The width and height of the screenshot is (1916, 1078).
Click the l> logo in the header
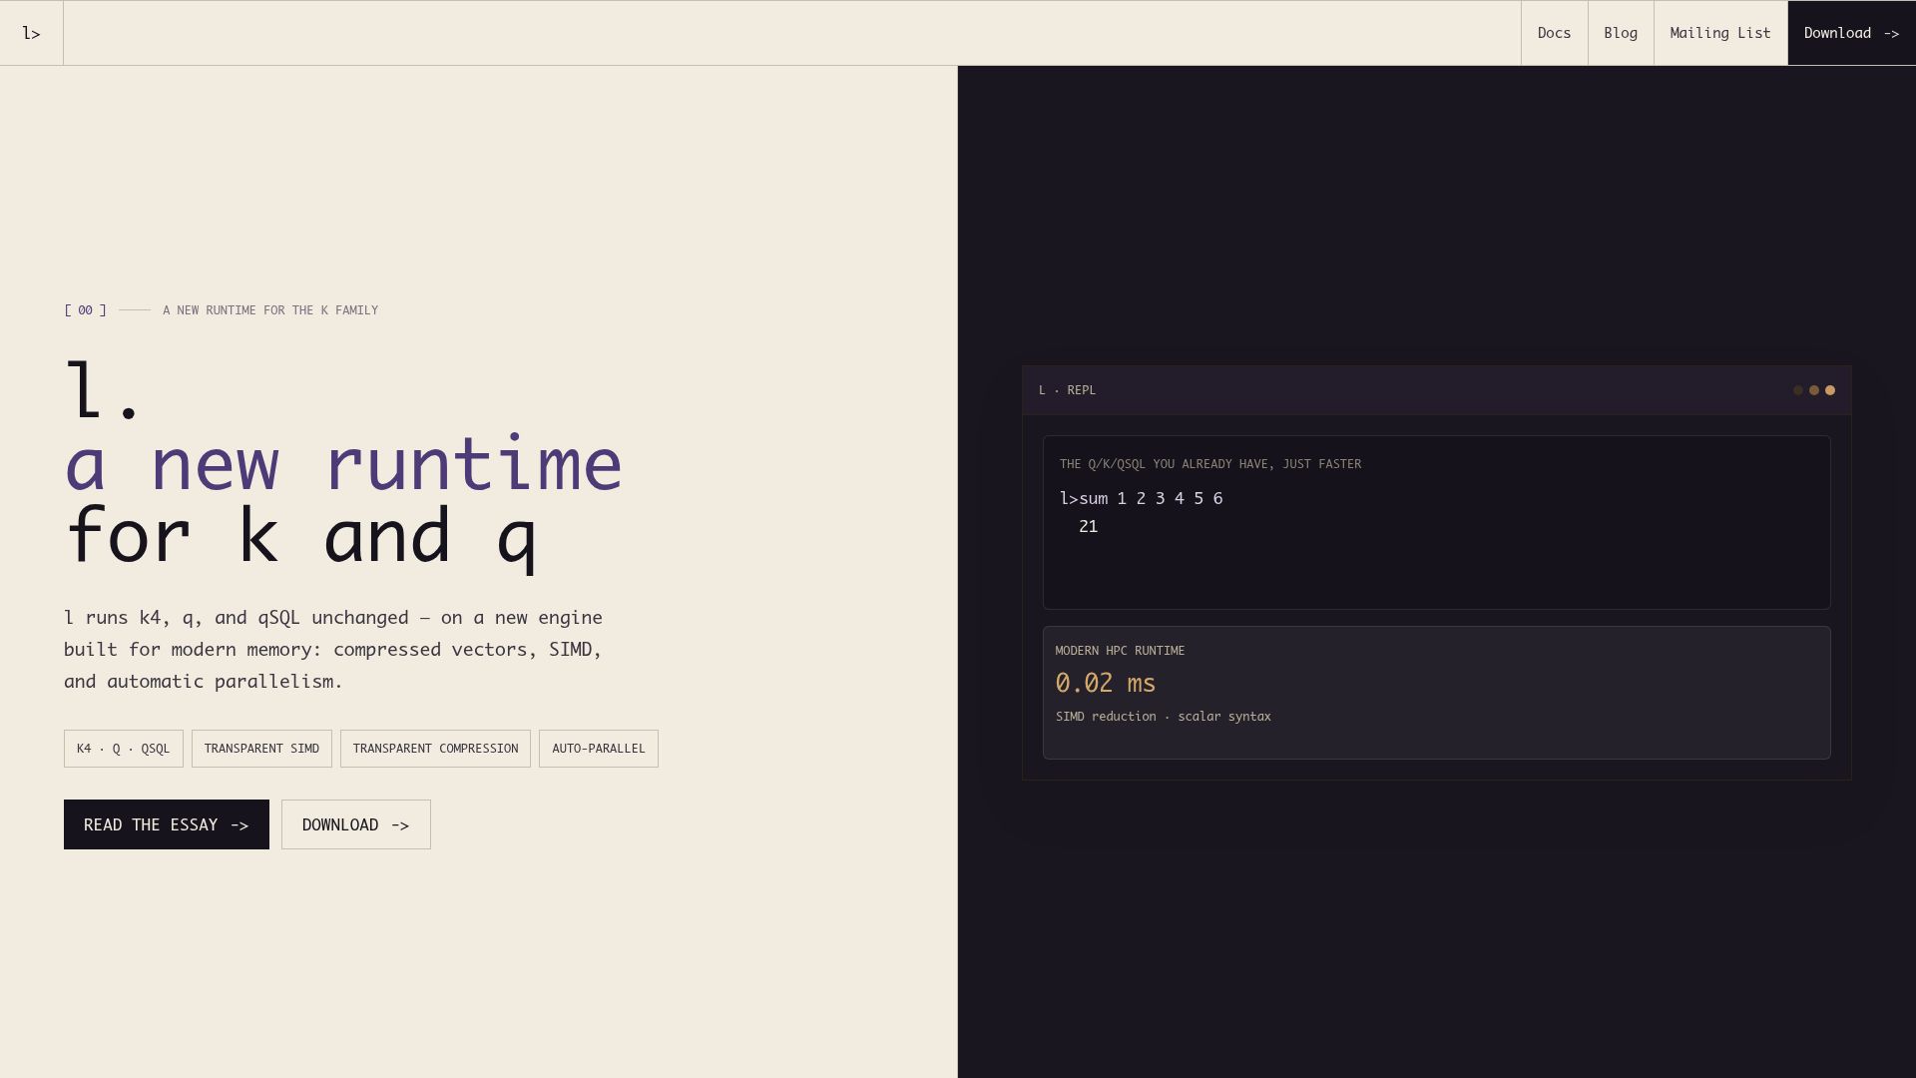[31, 33]
